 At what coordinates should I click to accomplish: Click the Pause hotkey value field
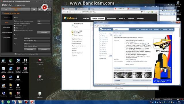point(44,23)
